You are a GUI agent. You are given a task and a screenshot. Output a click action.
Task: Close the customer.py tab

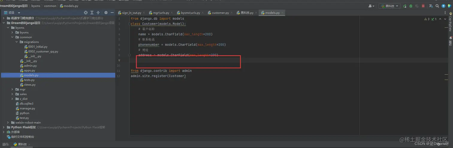[232, 13]
